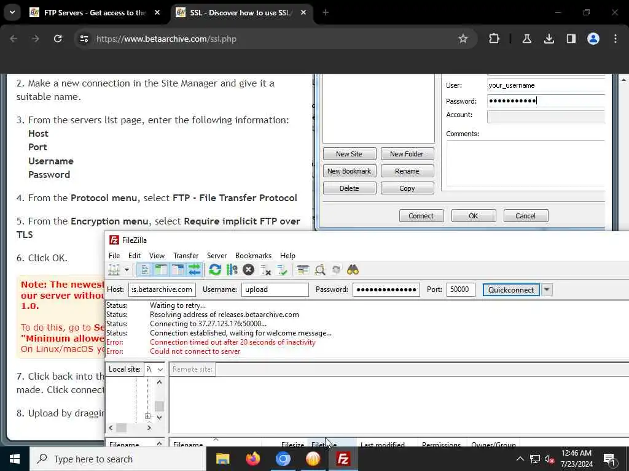
Task: View site information icon in address bar
Action: (84, 39)
